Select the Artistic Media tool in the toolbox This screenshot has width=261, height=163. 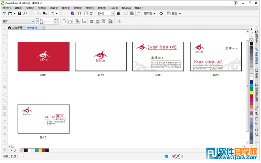[4, 62]
